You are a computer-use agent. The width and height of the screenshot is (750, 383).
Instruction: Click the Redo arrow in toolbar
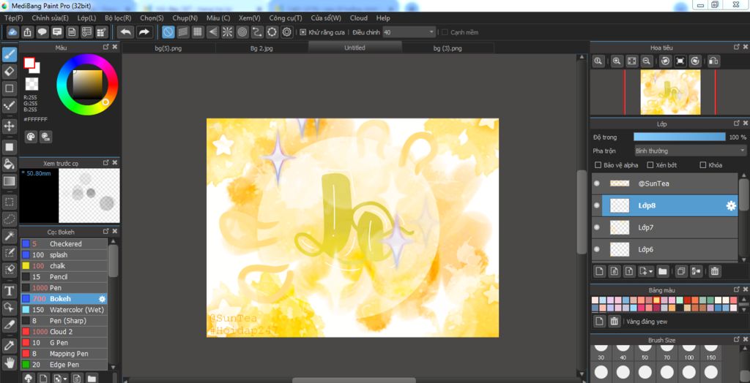click(144, 32)
